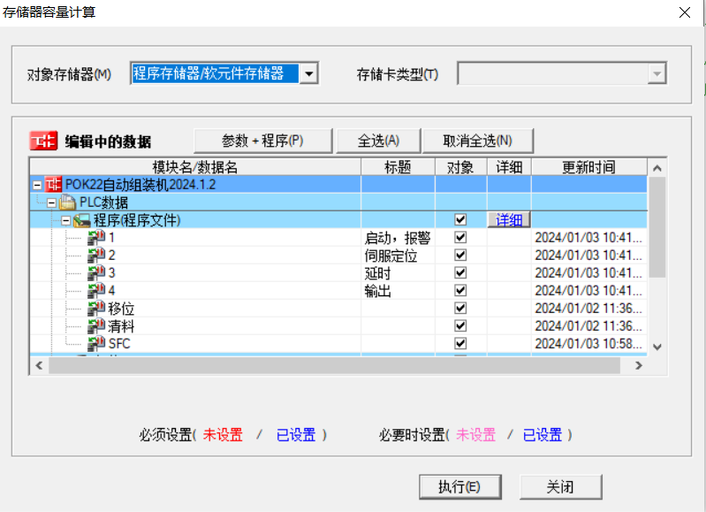Toggle checkbox for SFC program
The image size is (706, 512).
pyautogui.click(x=460, y=344)
